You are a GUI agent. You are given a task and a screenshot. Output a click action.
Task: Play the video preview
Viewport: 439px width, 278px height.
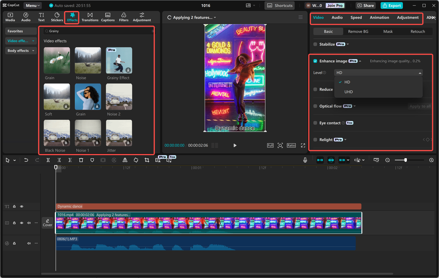235,146
